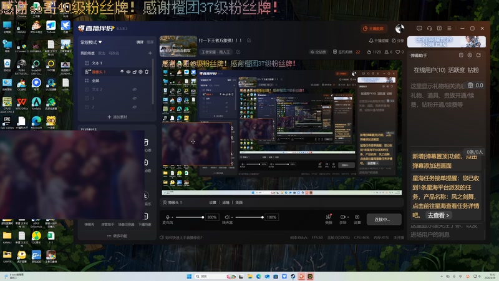Click the heart likes counter
This screenshot has width=499, height=281.
click(x=400, y=52)
